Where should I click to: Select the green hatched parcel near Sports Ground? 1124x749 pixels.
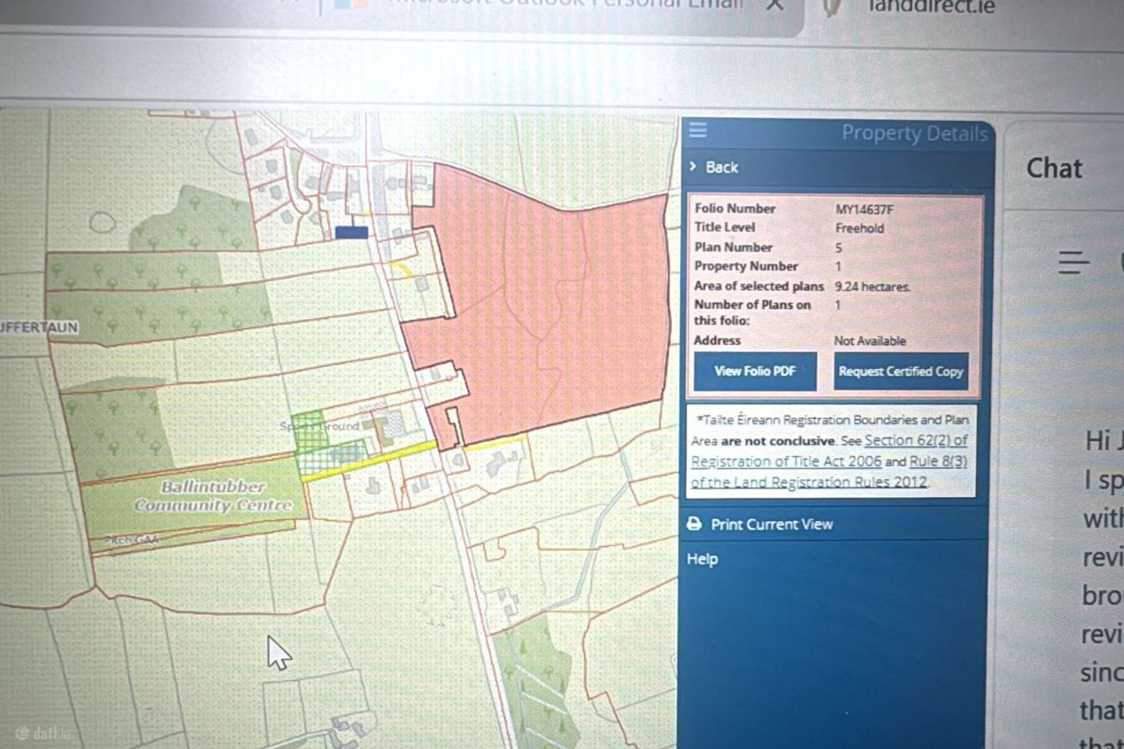[309, 430]
